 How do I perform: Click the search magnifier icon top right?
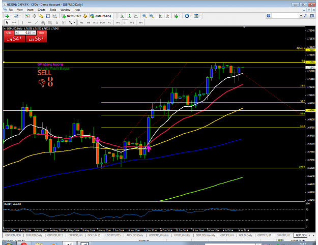306,16
